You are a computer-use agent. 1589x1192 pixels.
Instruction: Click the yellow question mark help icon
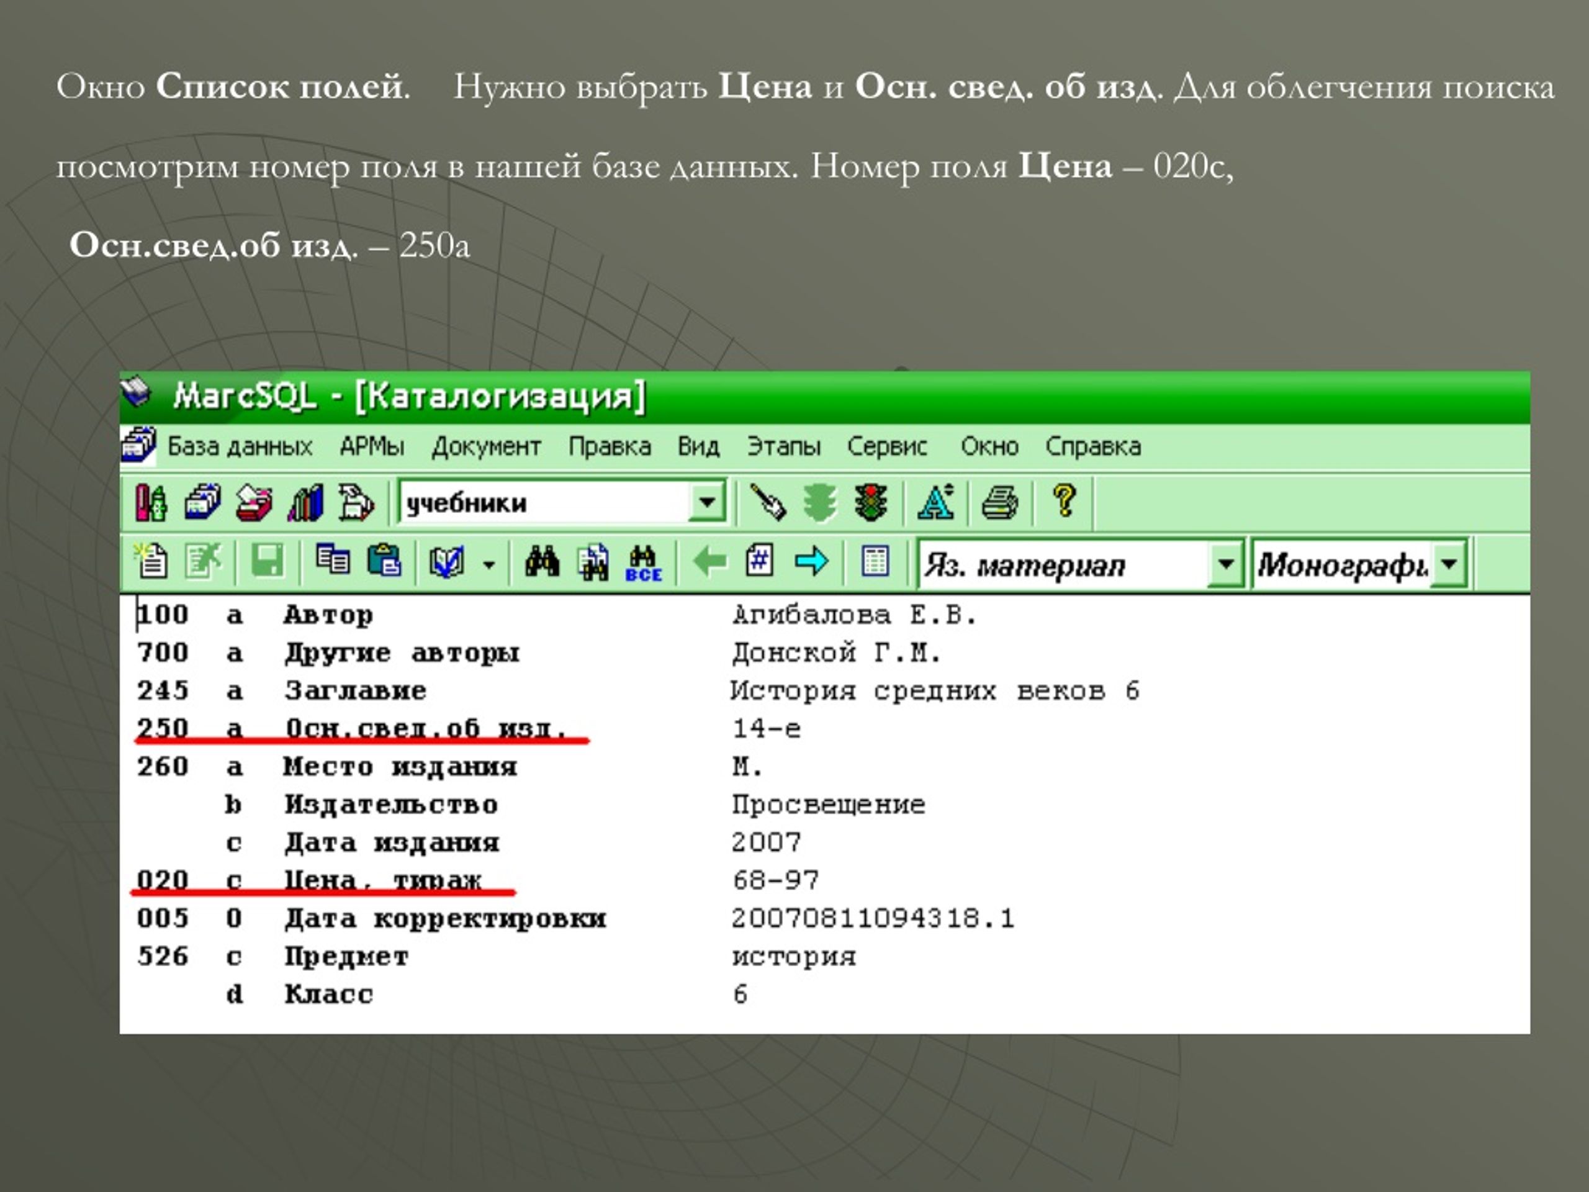tap(1065, 501)
